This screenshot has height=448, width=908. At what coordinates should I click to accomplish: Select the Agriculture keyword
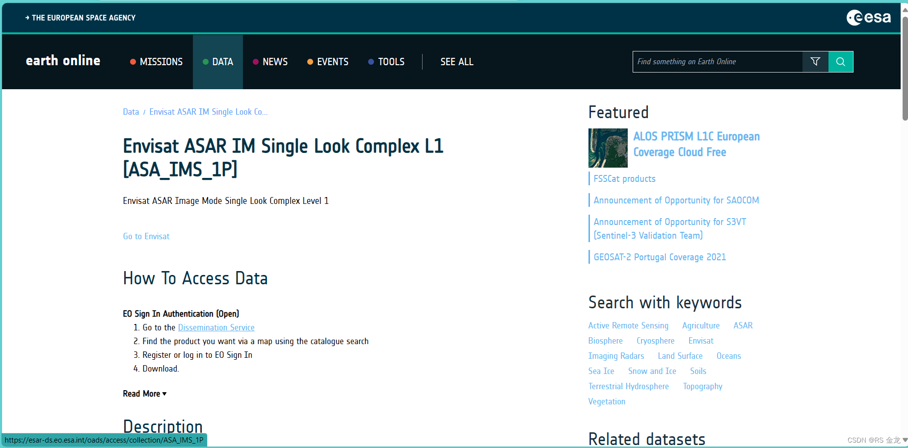[701, 325]
